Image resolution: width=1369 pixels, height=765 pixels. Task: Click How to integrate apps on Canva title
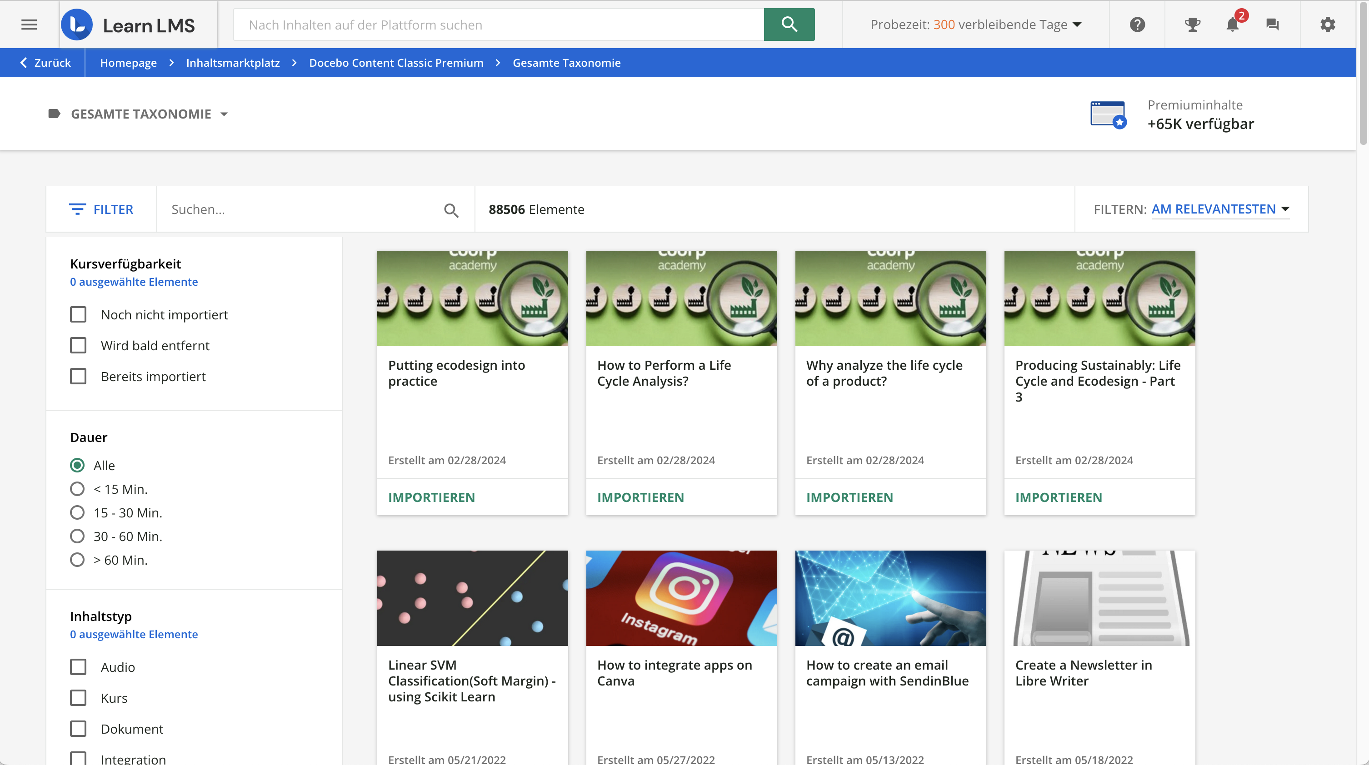tap(675, 673)
